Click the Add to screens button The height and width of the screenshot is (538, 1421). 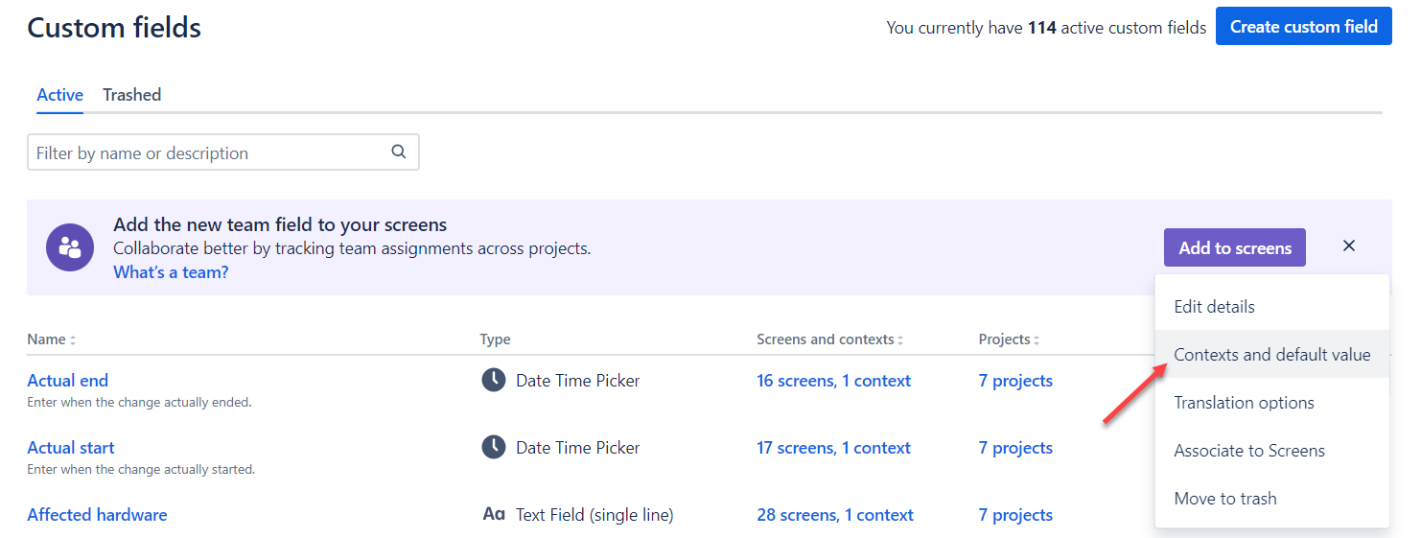pyautogui.click(x=1235, y=247)
